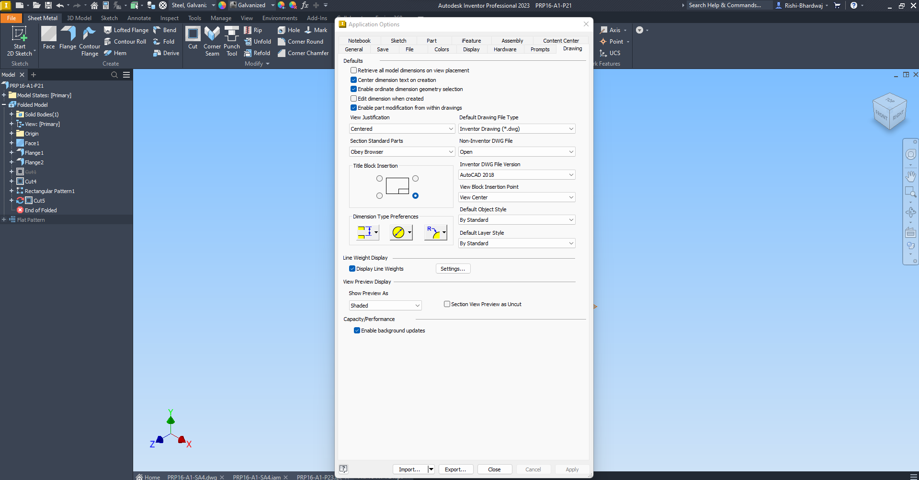Expand Flange1 in the model browser
Image resolution: width=919 pixels, height=480 pixels.
click(11, 153)
